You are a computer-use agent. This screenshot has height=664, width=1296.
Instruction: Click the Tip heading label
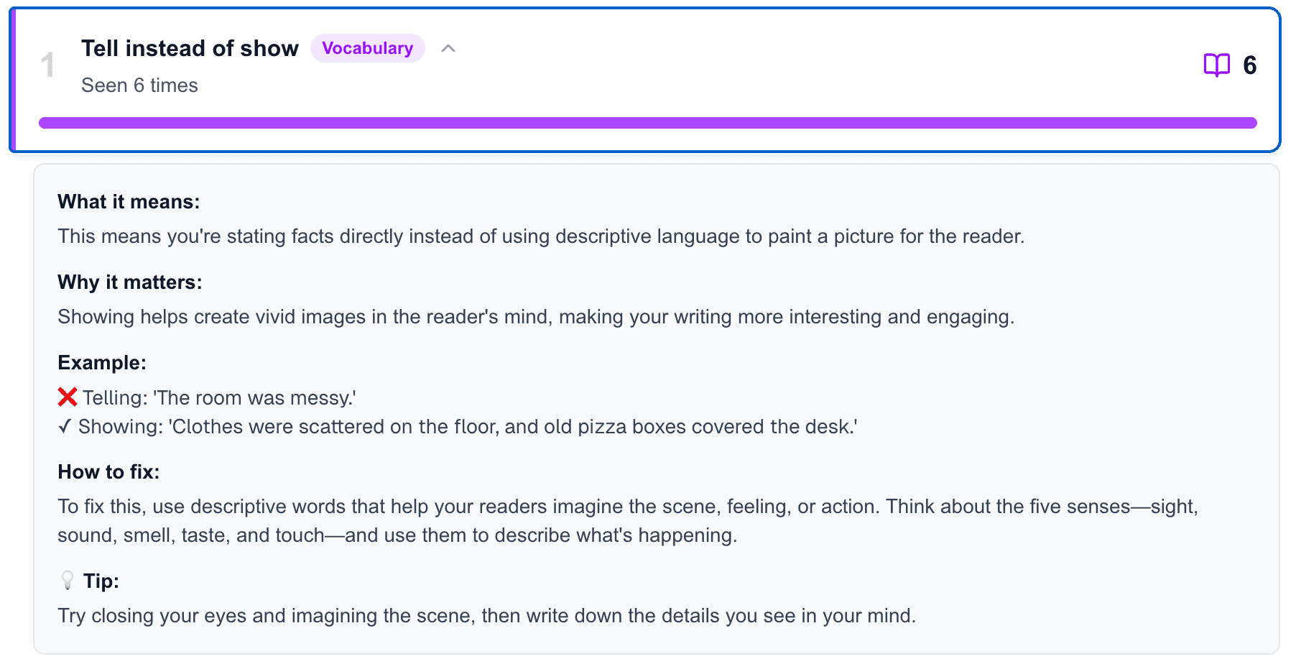tap(101, 581)
